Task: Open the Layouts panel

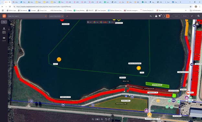Action: pos(4,39)
